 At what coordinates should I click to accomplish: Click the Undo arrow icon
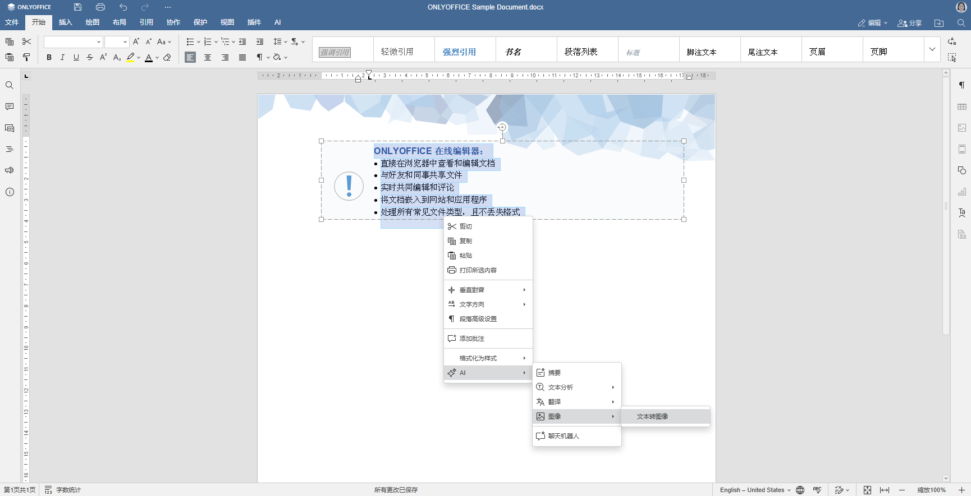pos(123,7)
